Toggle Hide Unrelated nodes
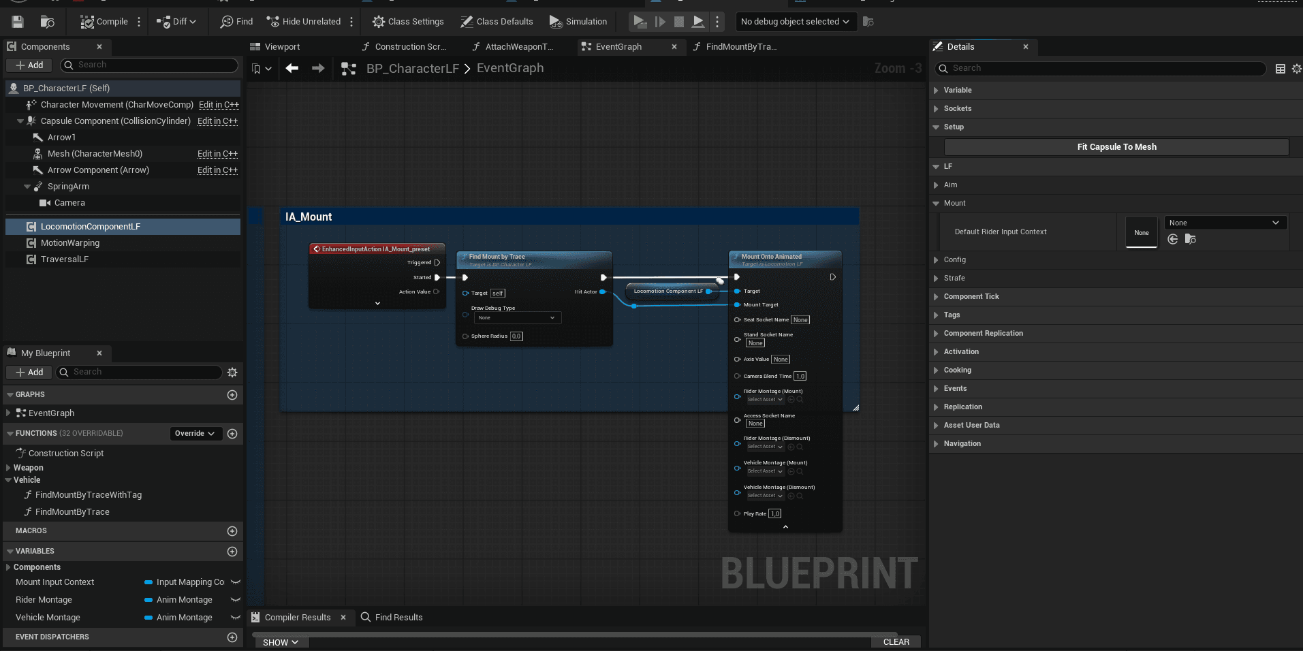The image size is (1303, 651). (304, 22)
